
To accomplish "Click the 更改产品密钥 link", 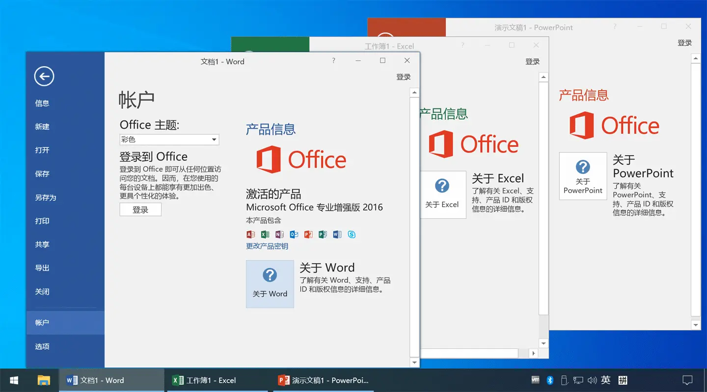I will [267, 246].
